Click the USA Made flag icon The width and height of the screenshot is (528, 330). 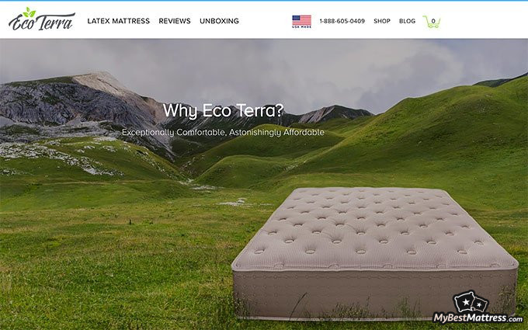tap(301, 21)
